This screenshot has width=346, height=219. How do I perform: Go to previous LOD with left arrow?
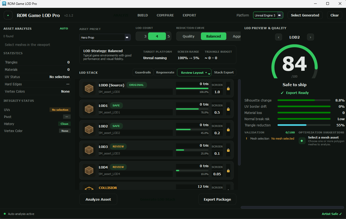[279, 37]
